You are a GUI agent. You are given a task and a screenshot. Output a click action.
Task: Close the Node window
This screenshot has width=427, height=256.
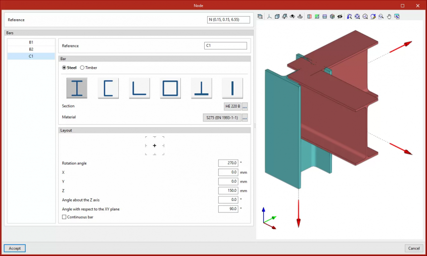coord(418,6)
